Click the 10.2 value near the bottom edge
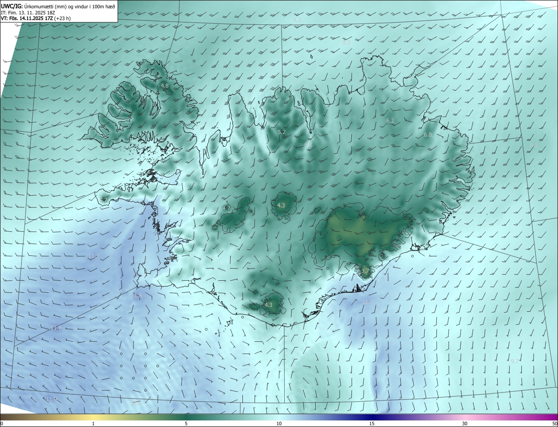This screenshot has height=427, width=558. click(x=135, y=403)
